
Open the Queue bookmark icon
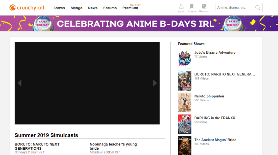(x=192, y=7)
